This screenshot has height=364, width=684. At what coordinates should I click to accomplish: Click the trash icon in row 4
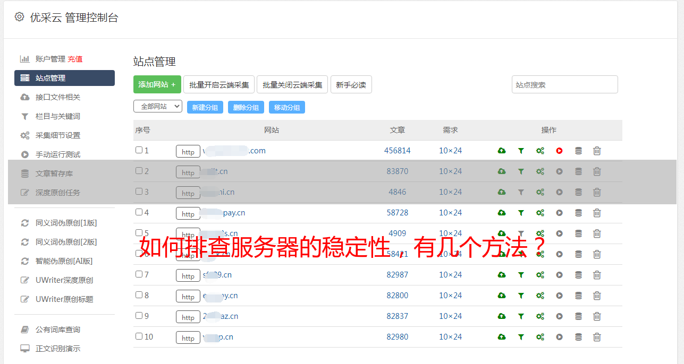click(x=597, y=213)
